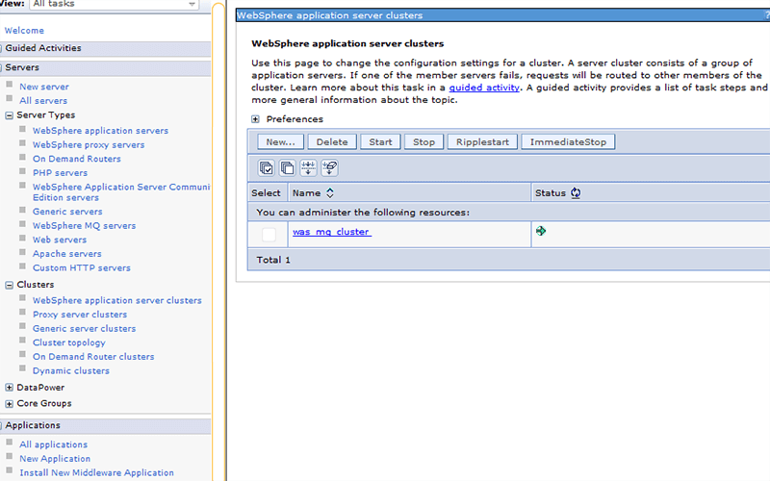Screen dimensions: 770x481
Task: Clear the filter value icon
Action: [x=329, y=167]
